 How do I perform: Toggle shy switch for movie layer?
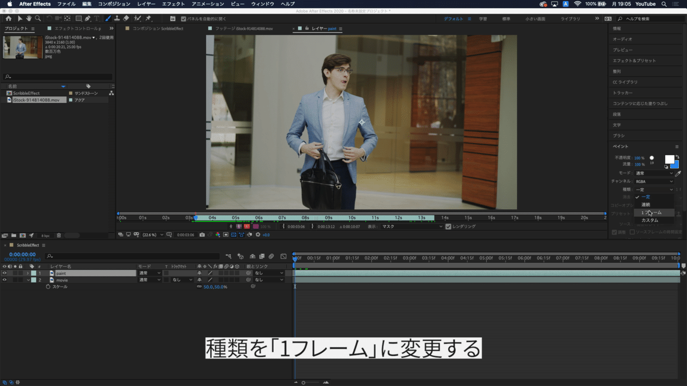coord(200,280)
